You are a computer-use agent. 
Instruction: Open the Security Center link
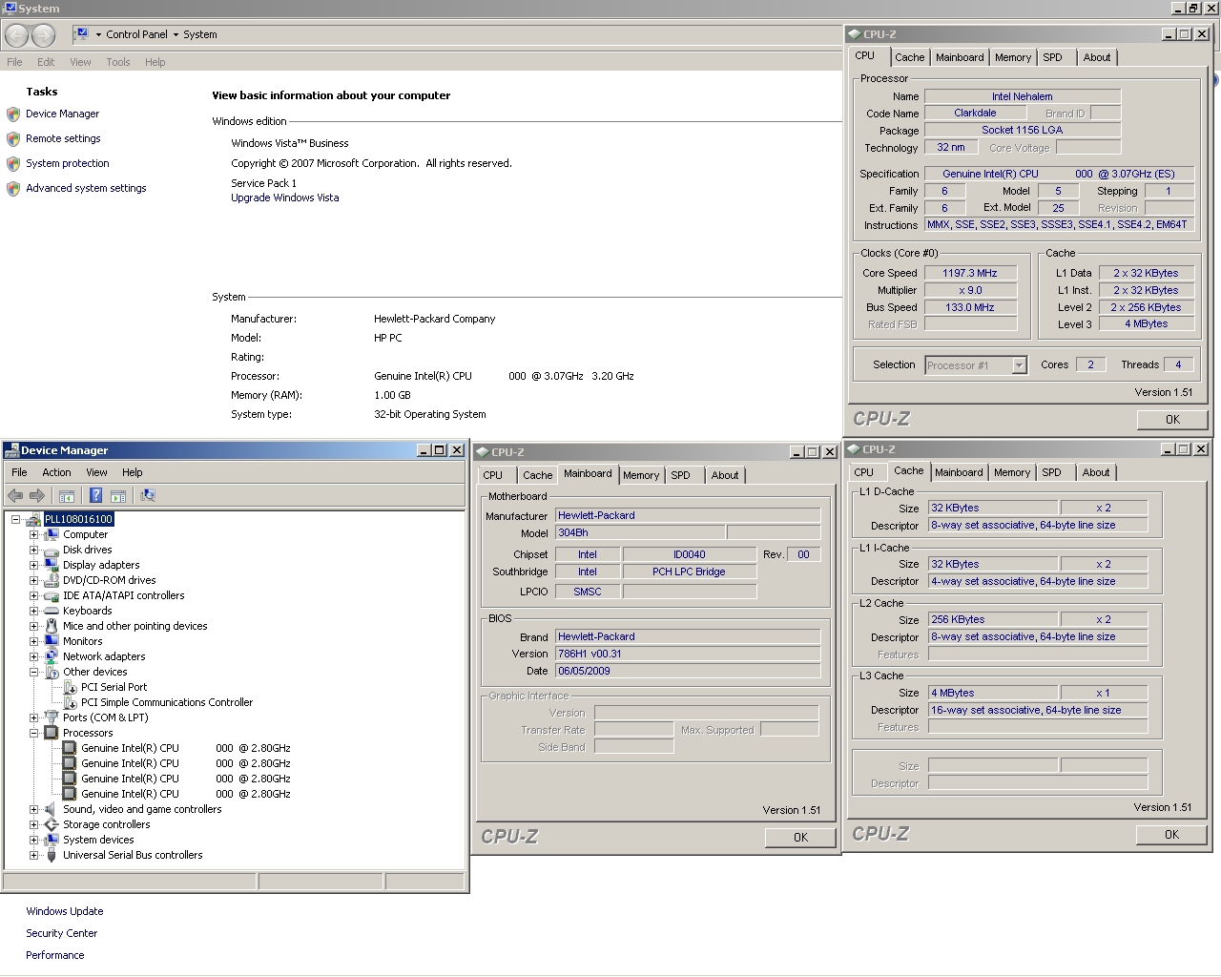pos(62,933)
